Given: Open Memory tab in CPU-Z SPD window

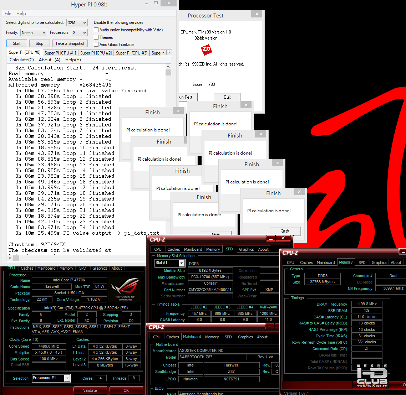Looking at the screenshot, I should coord(213,249).
